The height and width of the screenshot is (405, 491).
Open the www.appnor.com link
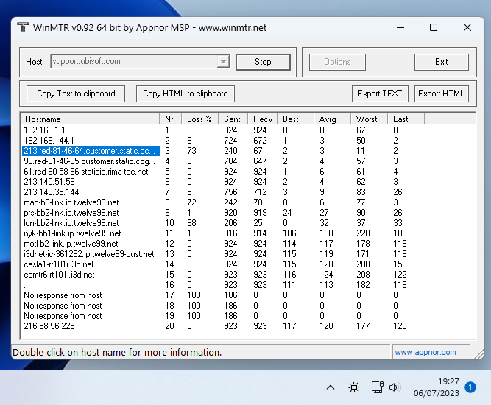[x=425, y=353]
